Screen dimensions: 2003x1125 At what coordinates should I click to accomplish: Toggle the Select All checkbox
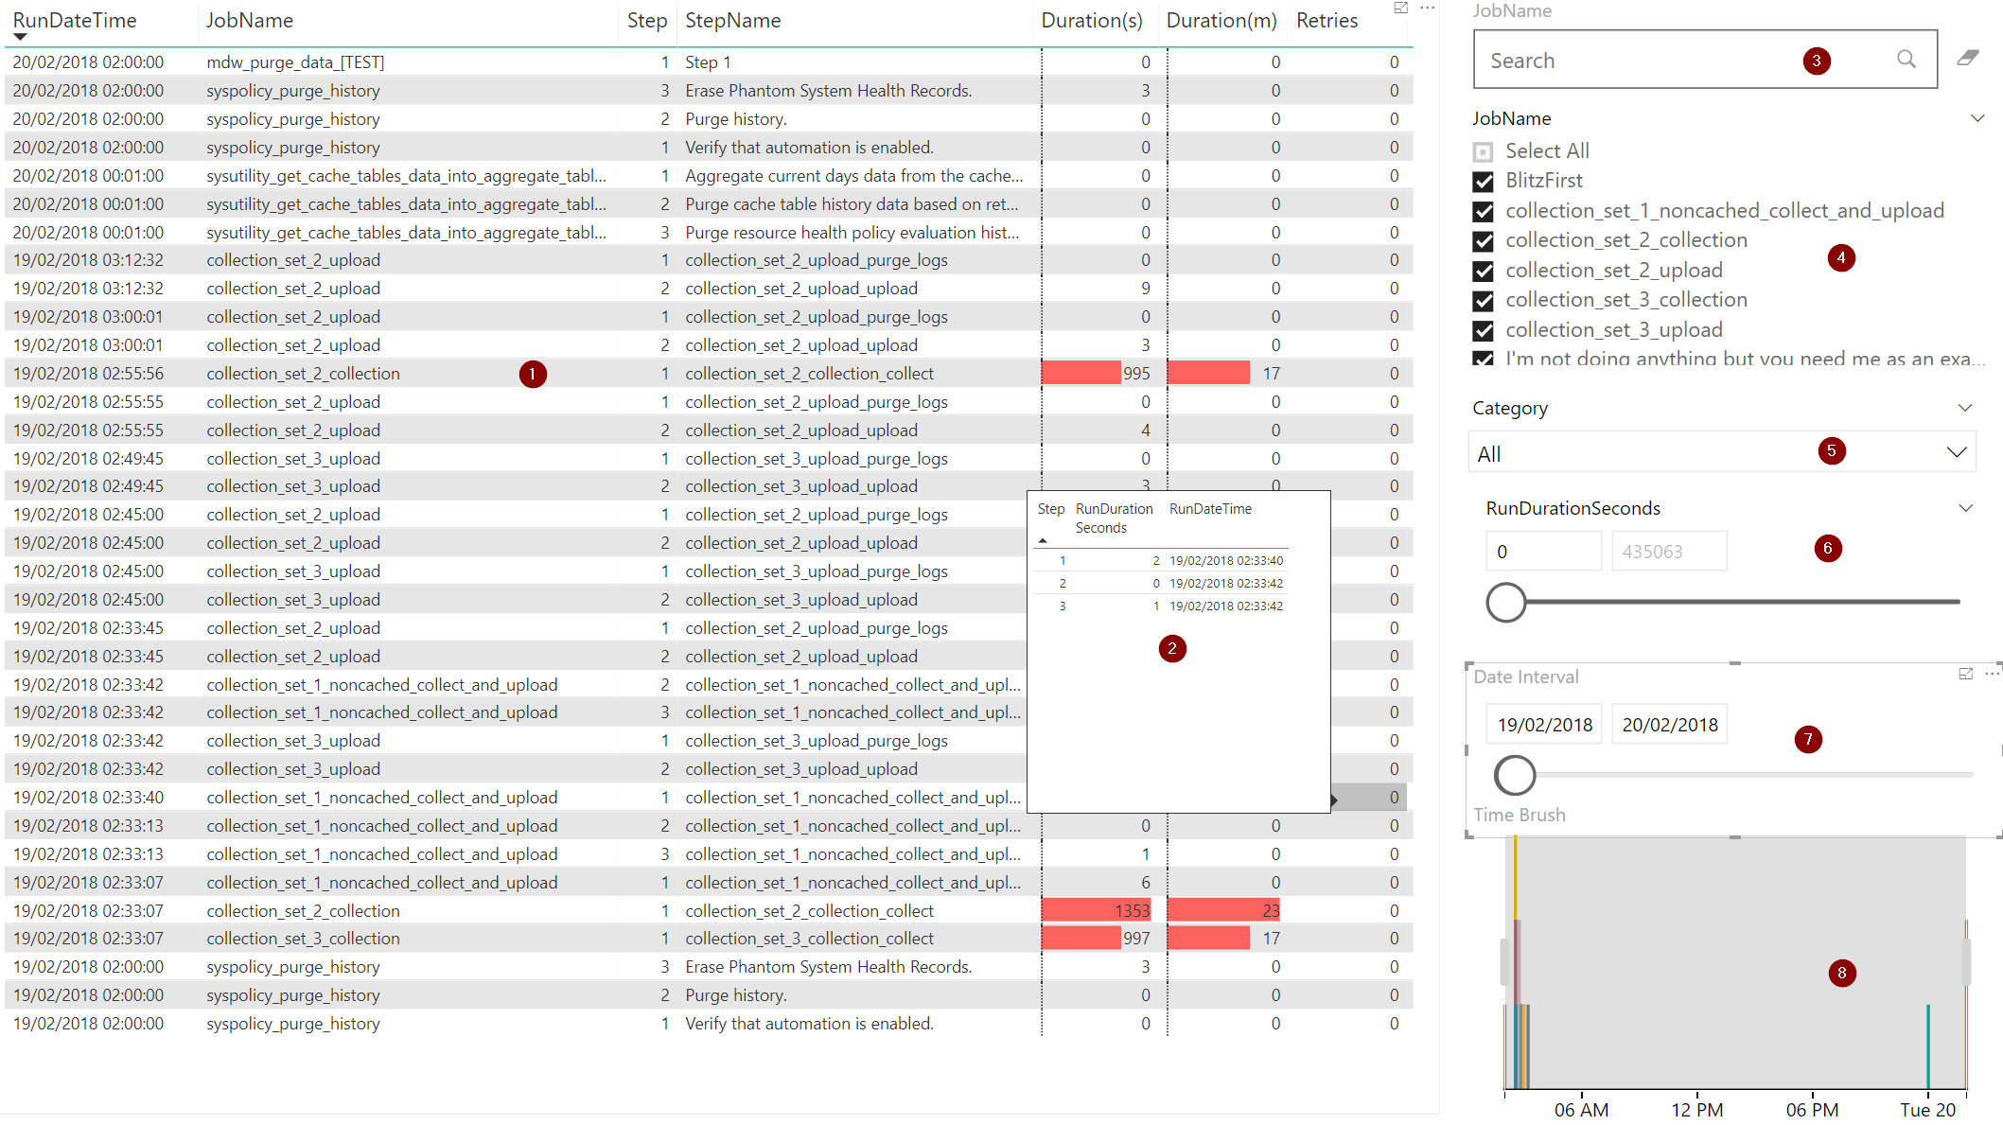[x=1483, y=151]
